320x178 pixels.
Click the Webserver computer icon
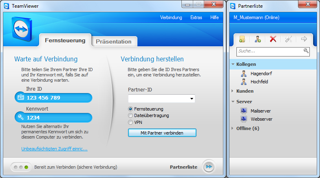point(244,119)
